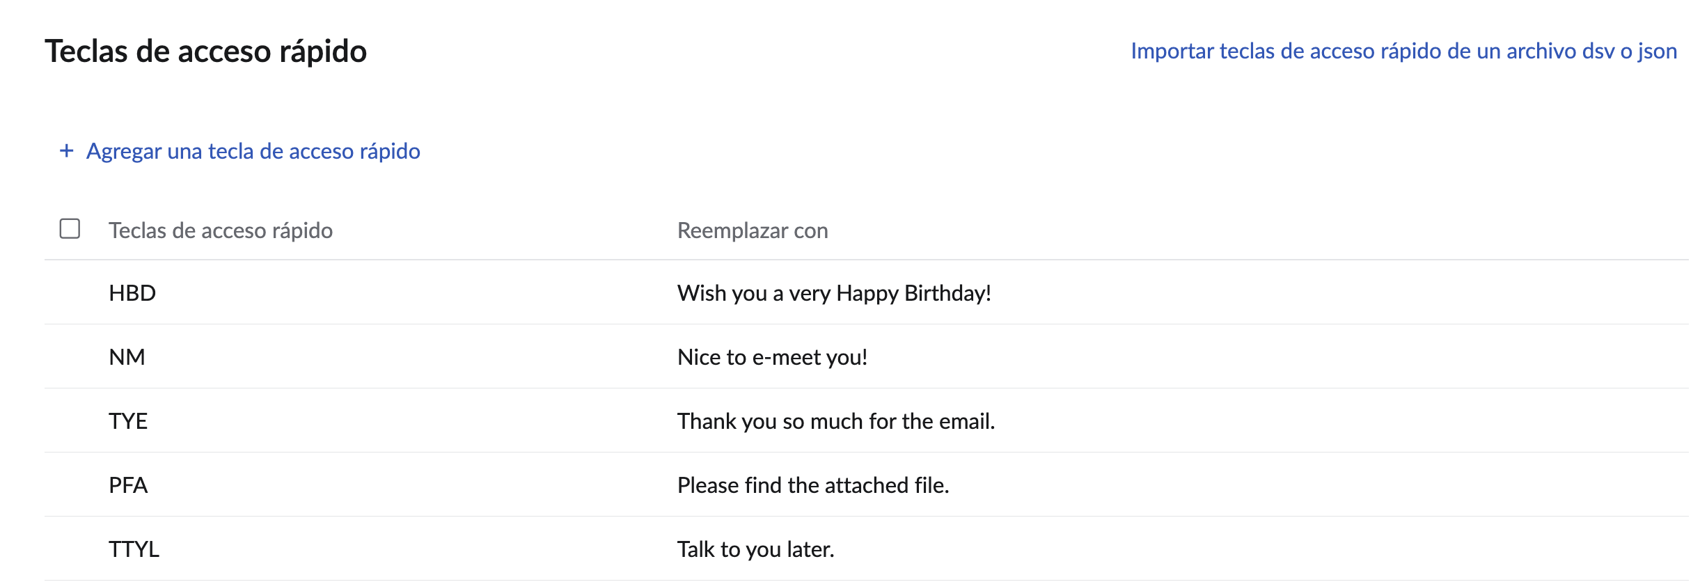Click the word 'Agregar' beside the plus icon
Screen dimensions: 1700x582
click(123, 151)
